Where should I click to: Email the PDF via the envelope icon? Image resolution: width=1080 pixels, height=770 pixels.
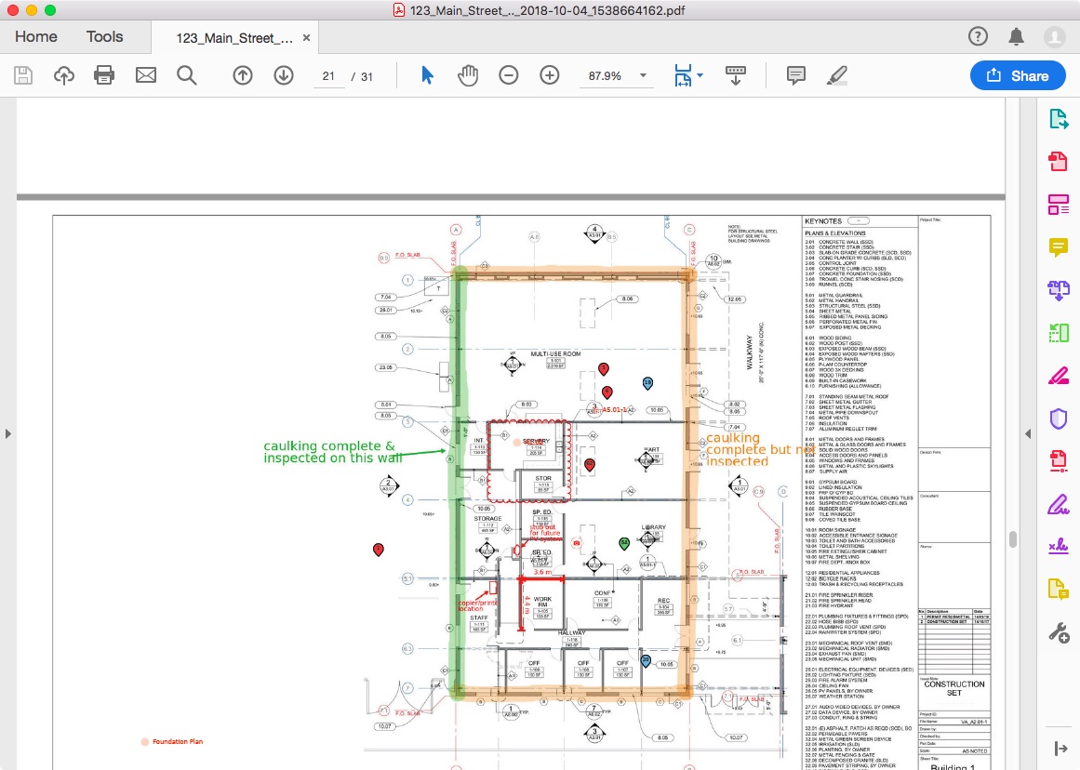pyautogui.click(x=145, y=75)
